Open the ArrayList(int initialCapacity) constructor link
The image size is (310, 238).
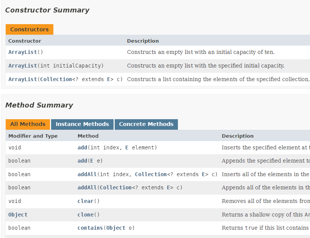(23, 66)
